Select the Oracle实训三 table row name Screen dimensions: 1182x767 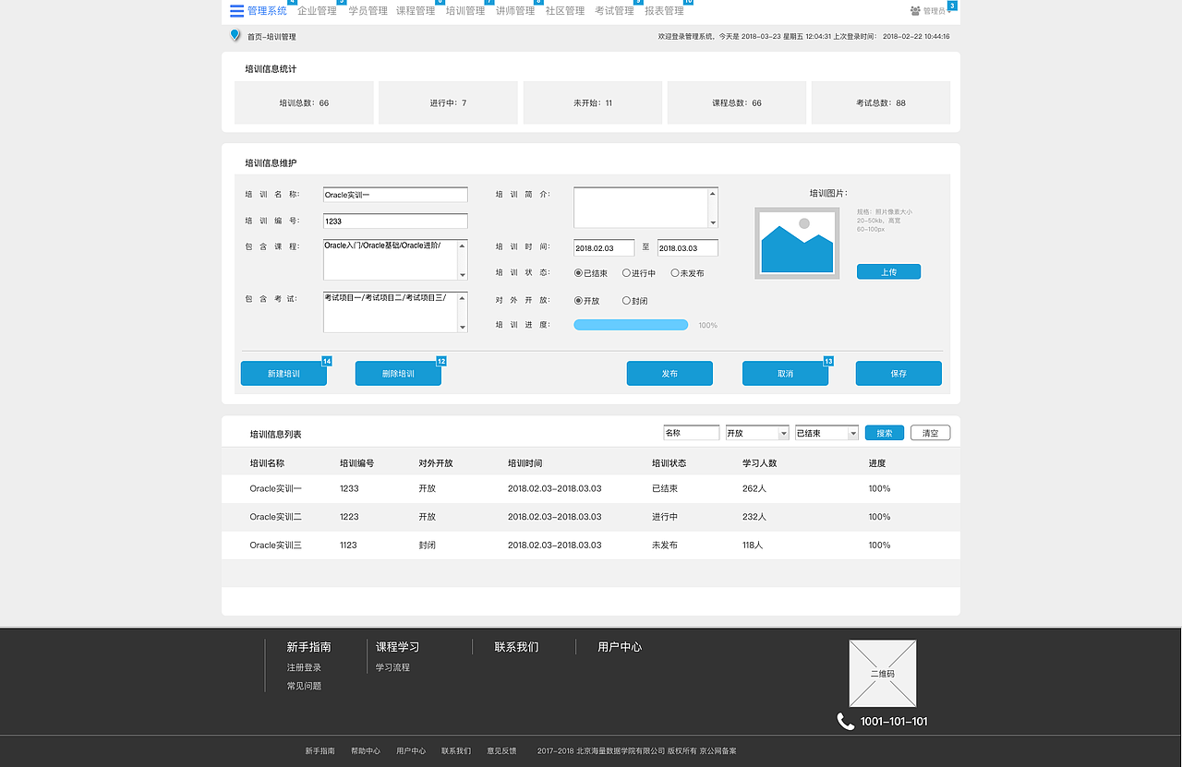tap(276, 545)
